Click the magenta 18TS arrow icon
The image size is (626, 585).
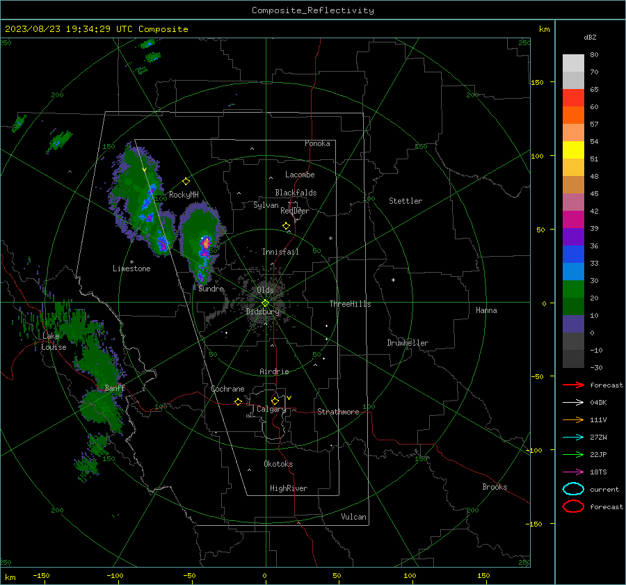(573, 472)
